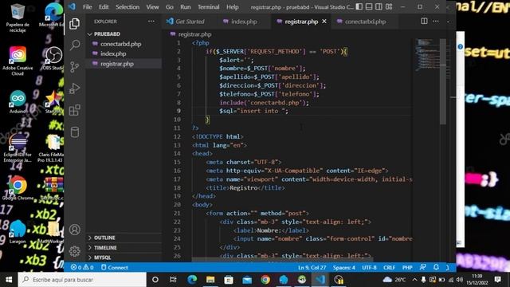510x287 pixels.
Task: Open the Run menu
Action: [186, 7]
